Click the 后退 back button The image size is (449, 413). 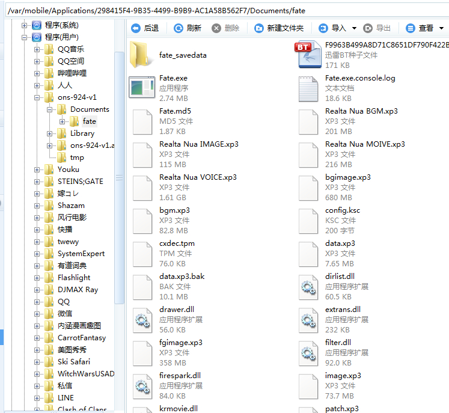[145, 28]
